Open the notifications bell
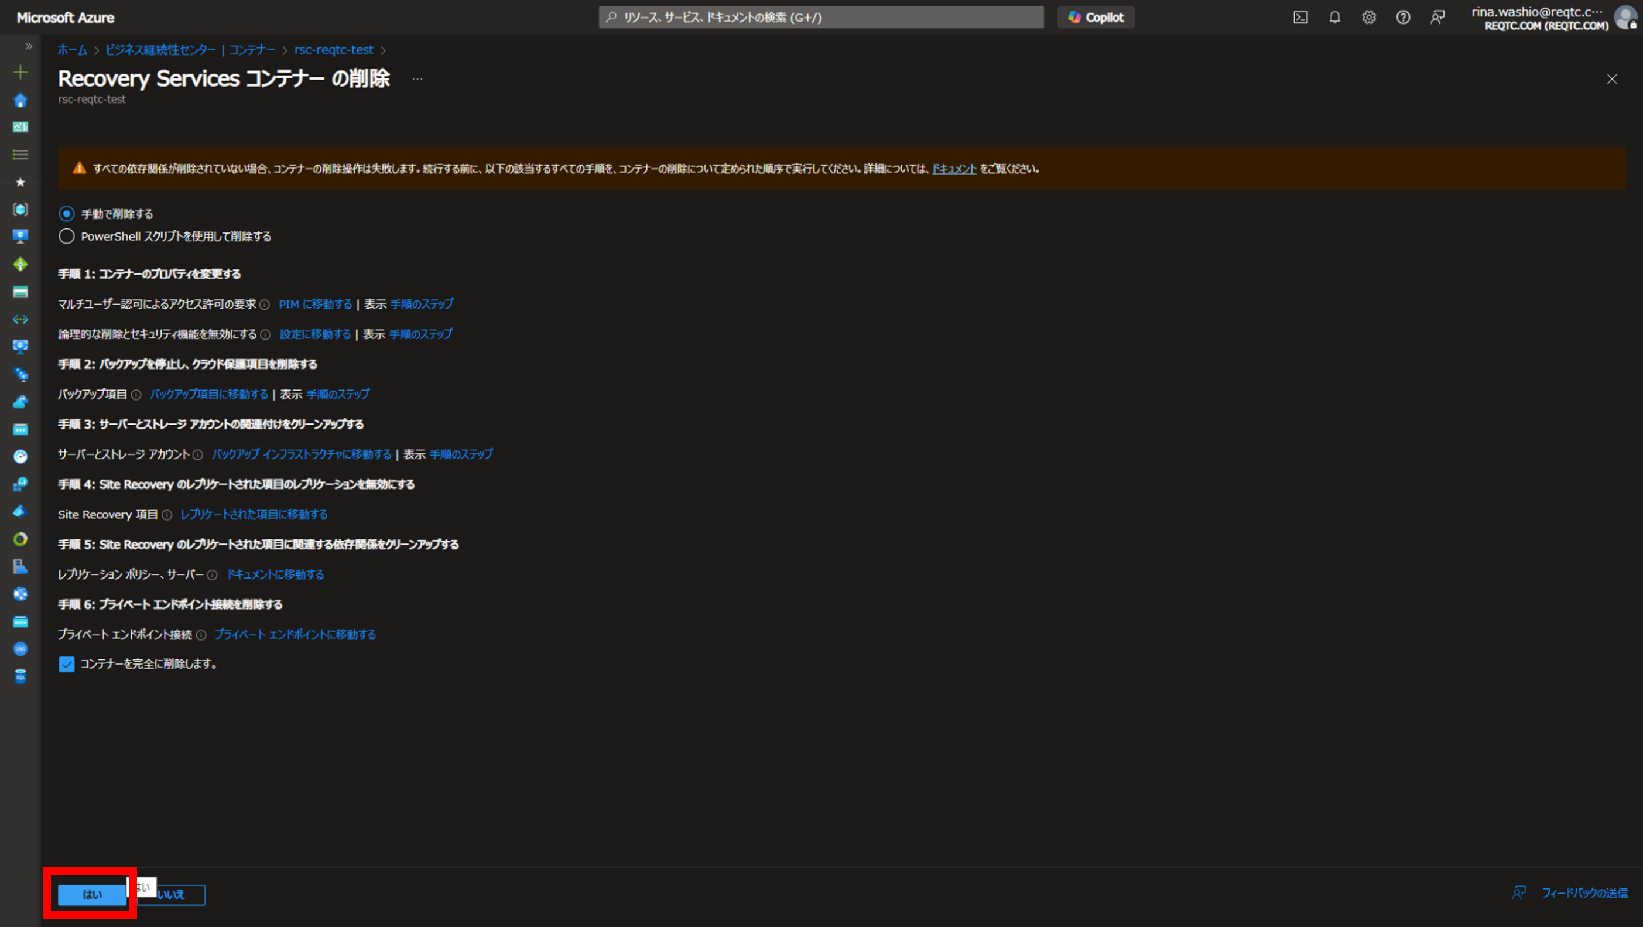This screenshot has height=927, width=1643. (1334, 17)
